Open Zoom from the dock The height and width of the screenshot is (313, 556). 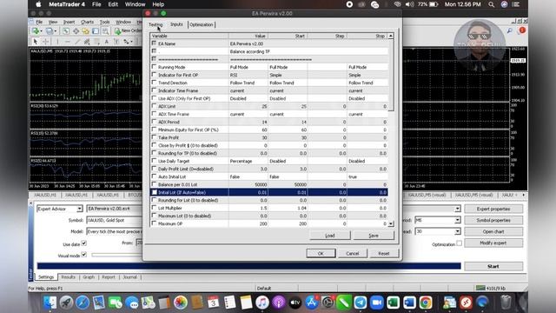(x=376, y=303)
